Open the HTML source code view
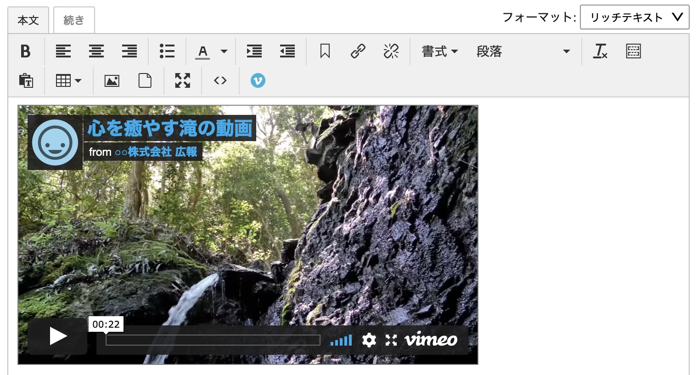The height and width of the screenshot is (375, 697). click(220, 80)
